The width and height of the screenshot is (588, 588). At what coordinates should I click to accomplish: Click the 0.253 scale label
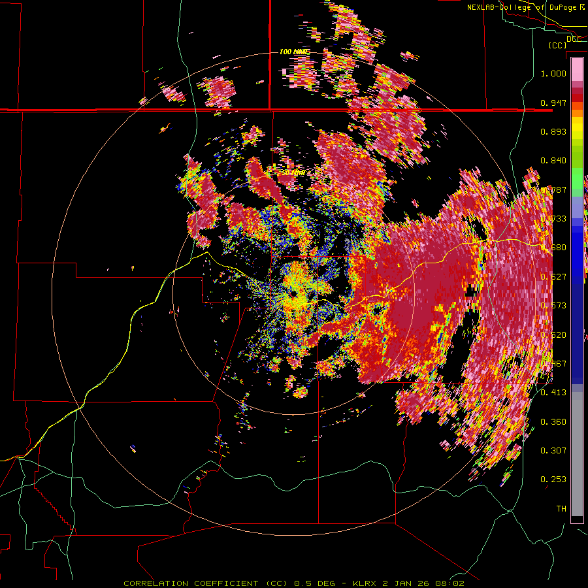point(553,480)
